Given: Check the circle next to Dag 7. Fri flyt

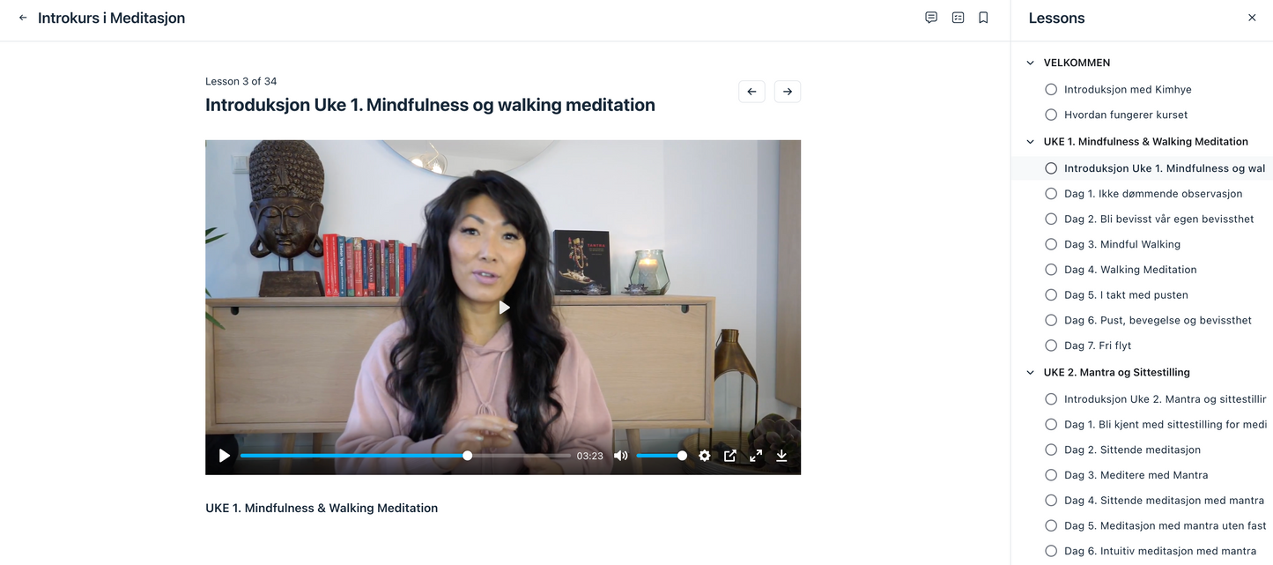Looking at the screenshot, I should coord(1051,346).
